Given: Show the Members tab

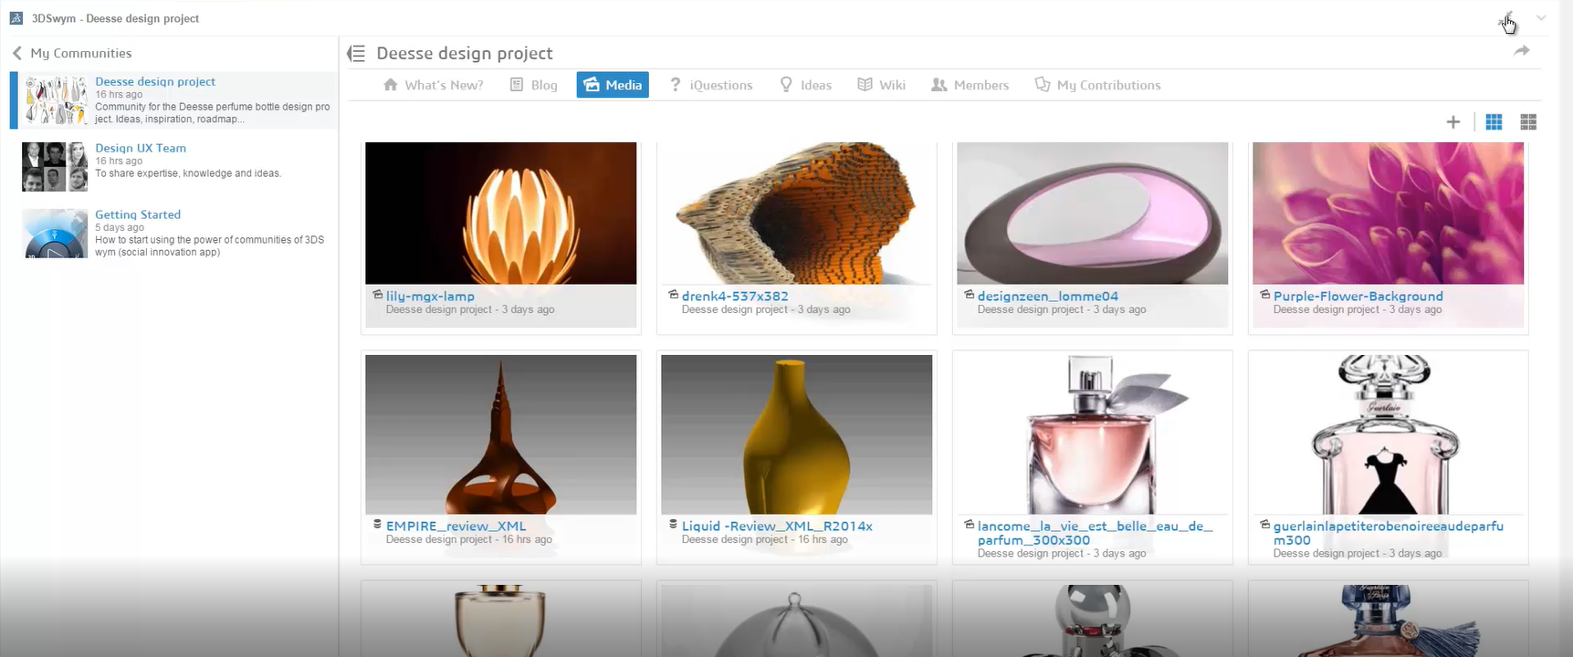Looking at the screenshot, I should 970,85.
